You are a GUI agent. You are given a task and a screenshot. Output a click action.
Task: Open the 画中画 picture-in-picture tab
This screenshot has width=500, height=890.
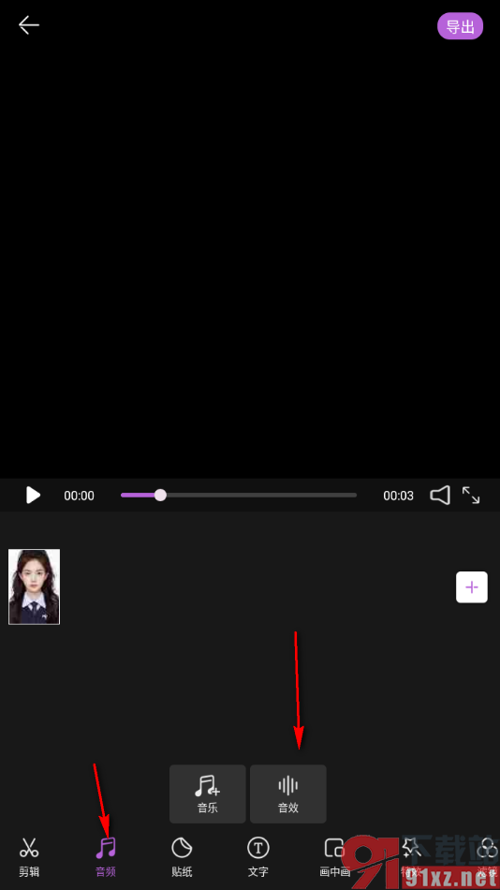(x=335, y=856)
